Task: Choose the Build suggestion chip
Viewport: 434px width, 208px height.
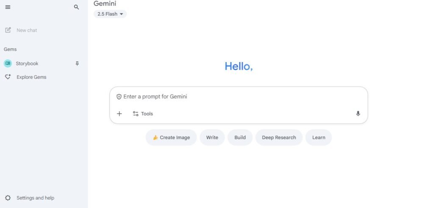Action: click(240, 137)
